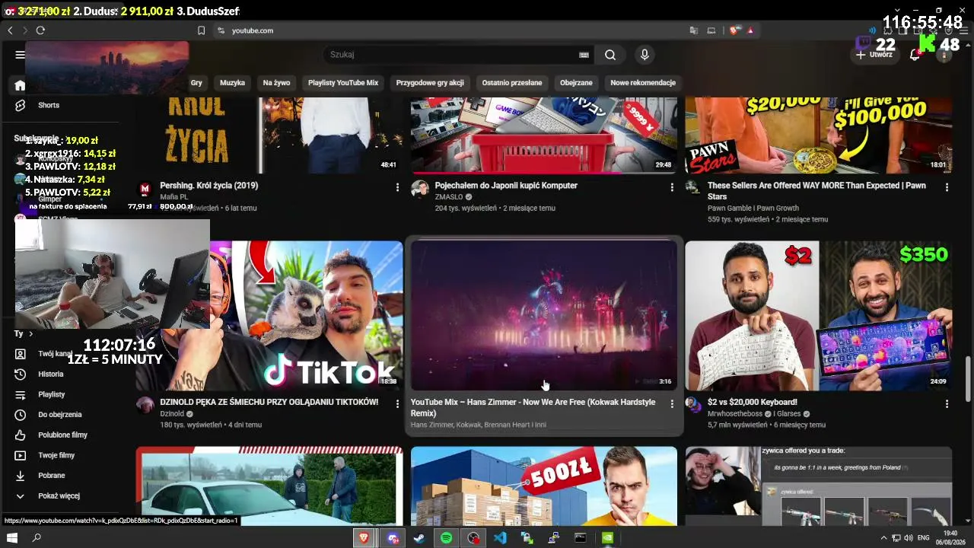Open site settings icon left of youtube.com
The width and height of the screenshot is (974, 548).
click(221, 30)
